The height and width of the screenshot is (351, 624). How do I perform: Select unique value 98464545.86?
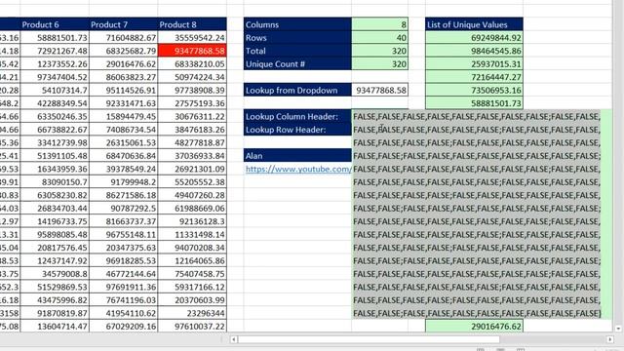pyautogui.click(x=474, y=51)
